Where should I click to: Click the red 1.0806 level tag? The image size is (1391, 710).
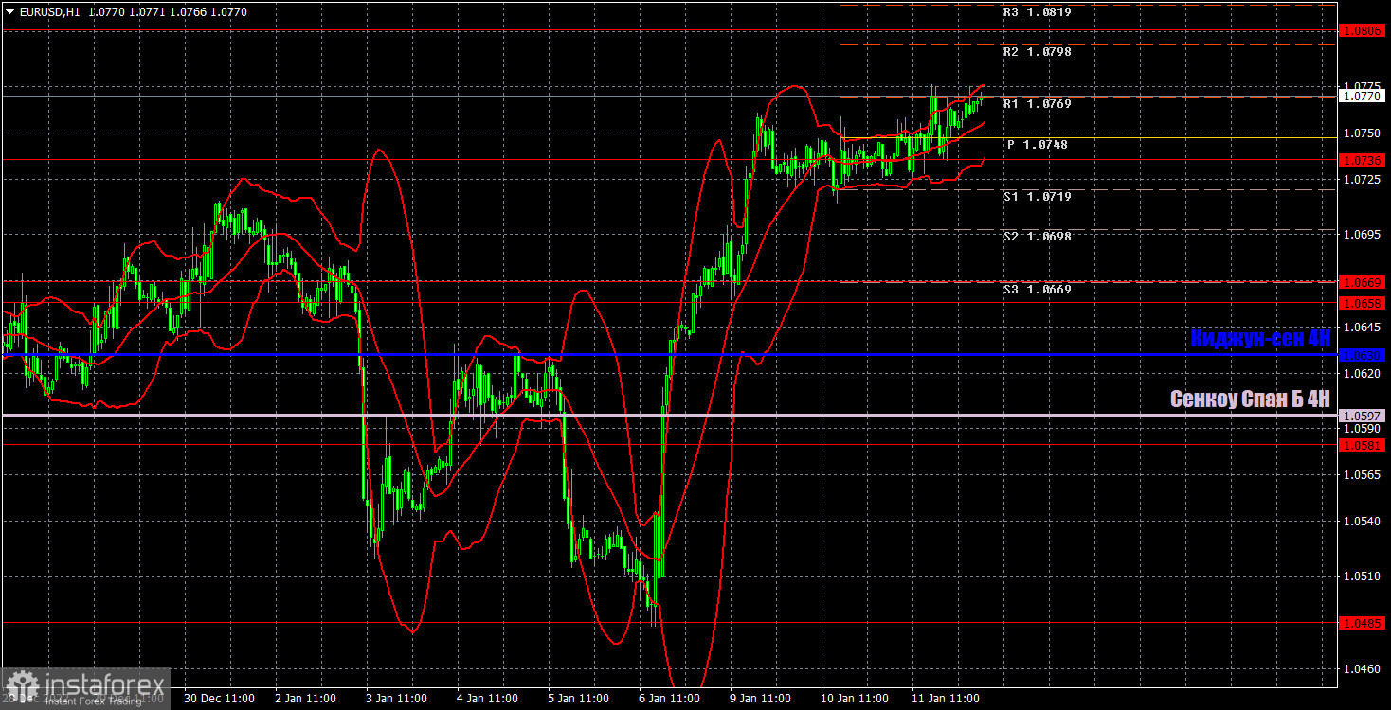(1364, 31)
